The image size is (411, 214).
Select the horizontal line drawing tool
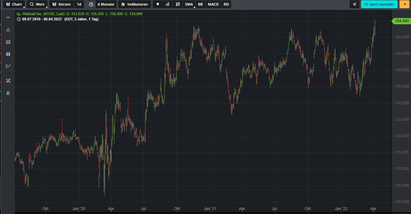[x=8, y=17]
